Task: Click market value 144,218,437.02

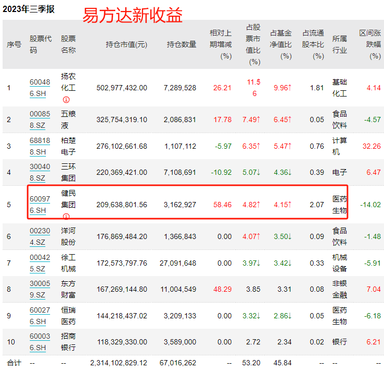Action: click(122, 316)
